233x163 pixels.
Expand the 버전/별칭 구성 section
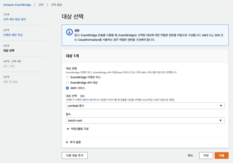tap(78, 129)
